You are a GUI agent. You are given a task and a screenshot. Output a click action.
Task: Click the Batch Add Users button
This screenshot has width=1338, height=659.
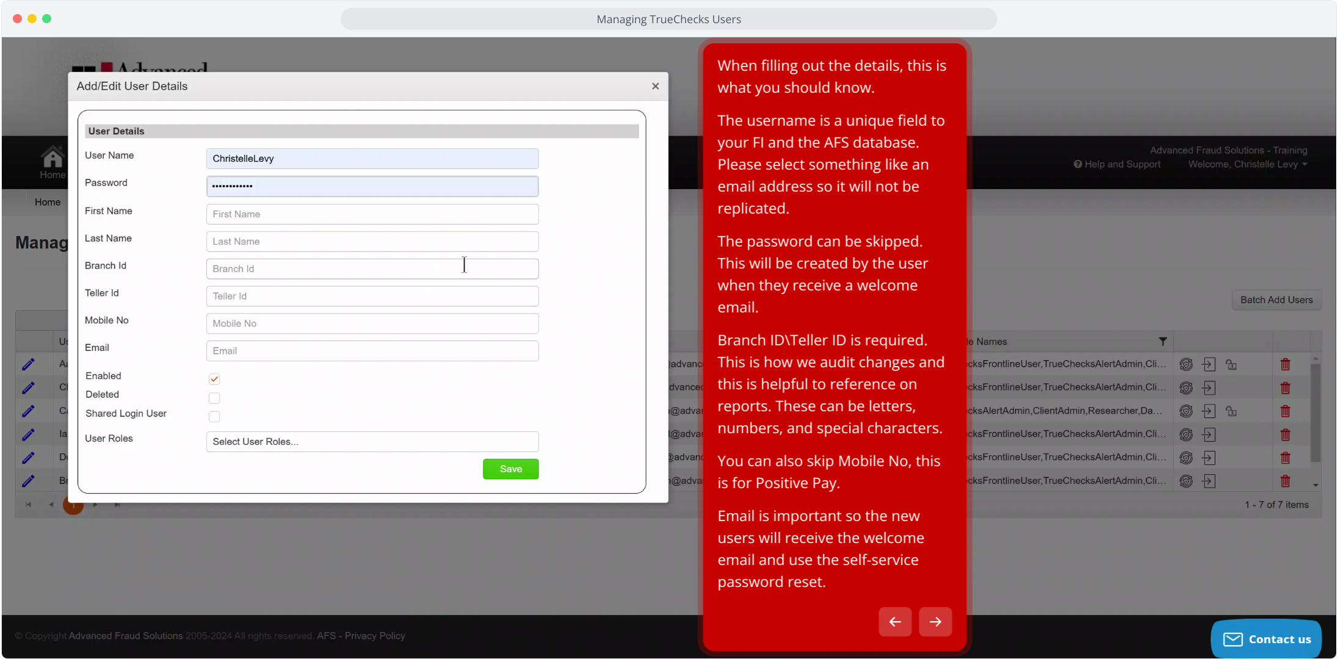1276,300
